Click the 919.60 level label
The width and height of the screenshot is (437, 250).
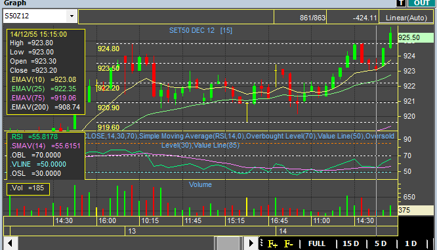pyautogui.click(x=108, y=127)
